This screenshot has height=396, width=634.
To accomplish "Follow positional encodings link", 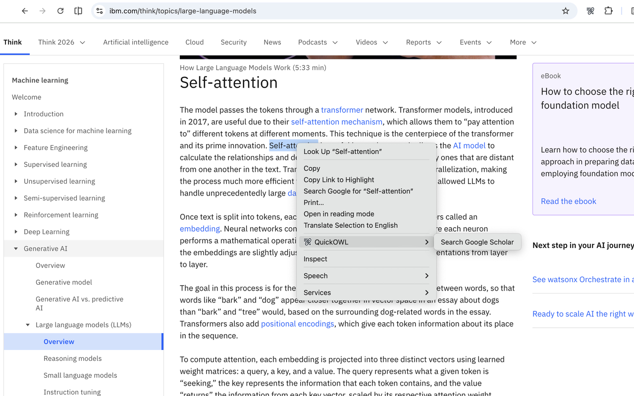I will pyautogui.click(x=298, y=324).
